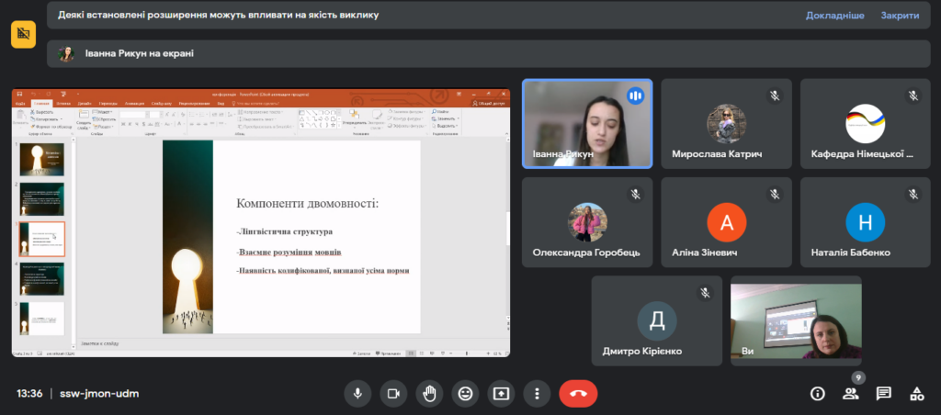Raise hand in the meeting
The height and width of the screenshot is (415, 941).
429,393
